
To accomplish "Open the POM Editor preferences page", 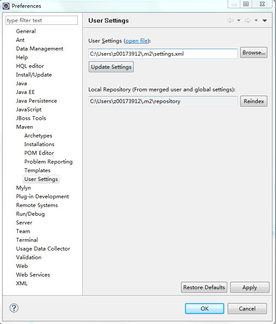I will [x=39, y=153].
